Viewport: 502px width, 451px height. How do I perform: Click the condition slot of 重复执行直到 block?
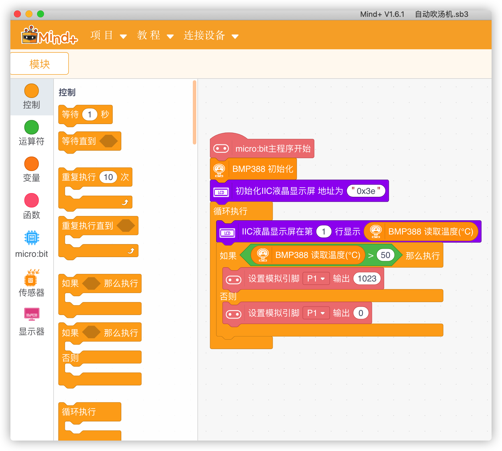pyautogui.click(x=126, y=225)
